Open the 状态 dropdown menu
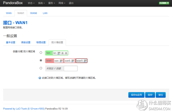Screen dimensions: 172x112 click(31, 3)
